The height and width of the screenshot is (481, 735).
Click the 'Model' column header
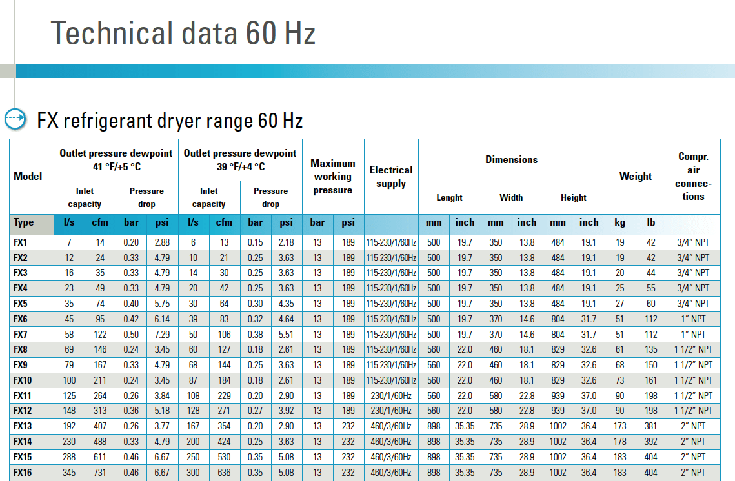click(28, 177)
